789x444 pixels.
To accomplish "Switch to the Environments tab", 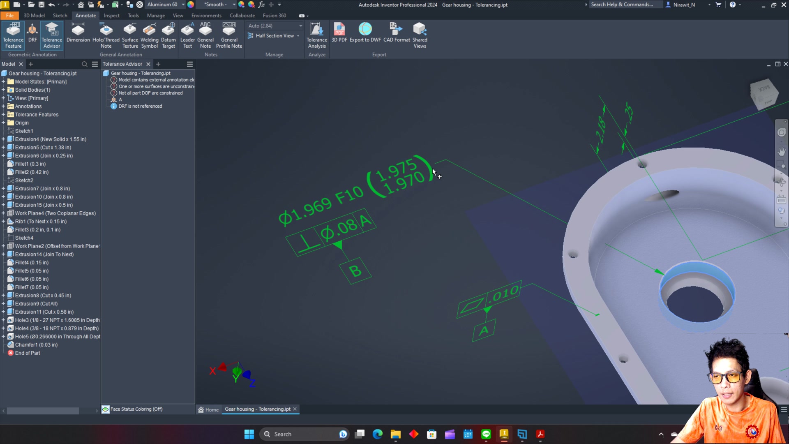I will click(x=206, y=16).
